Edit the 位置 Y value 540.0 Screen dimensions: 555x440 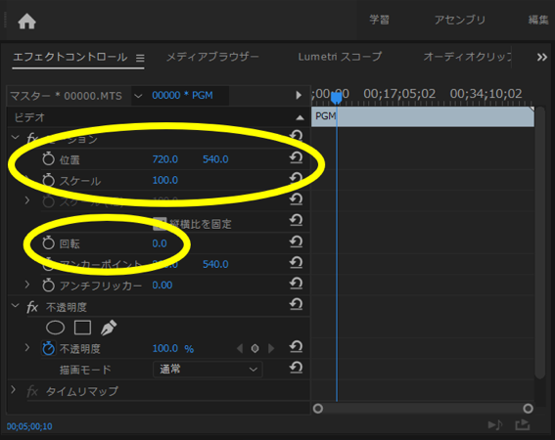click(x=215, y=159)
